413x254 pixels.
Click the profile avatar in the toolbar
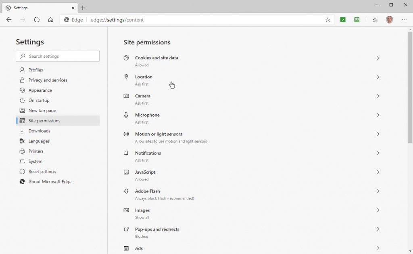[x=389, y=19]
